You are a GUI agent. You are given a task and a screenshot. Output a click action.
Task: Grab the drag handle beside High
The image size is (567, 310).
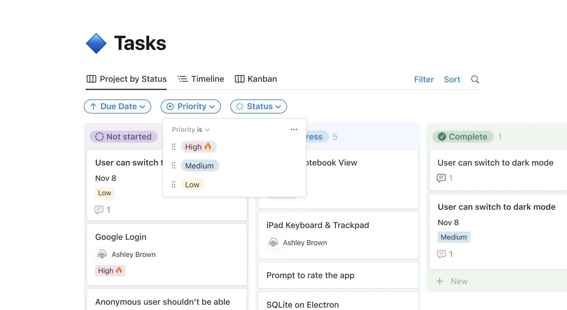(x=174, y=147)
